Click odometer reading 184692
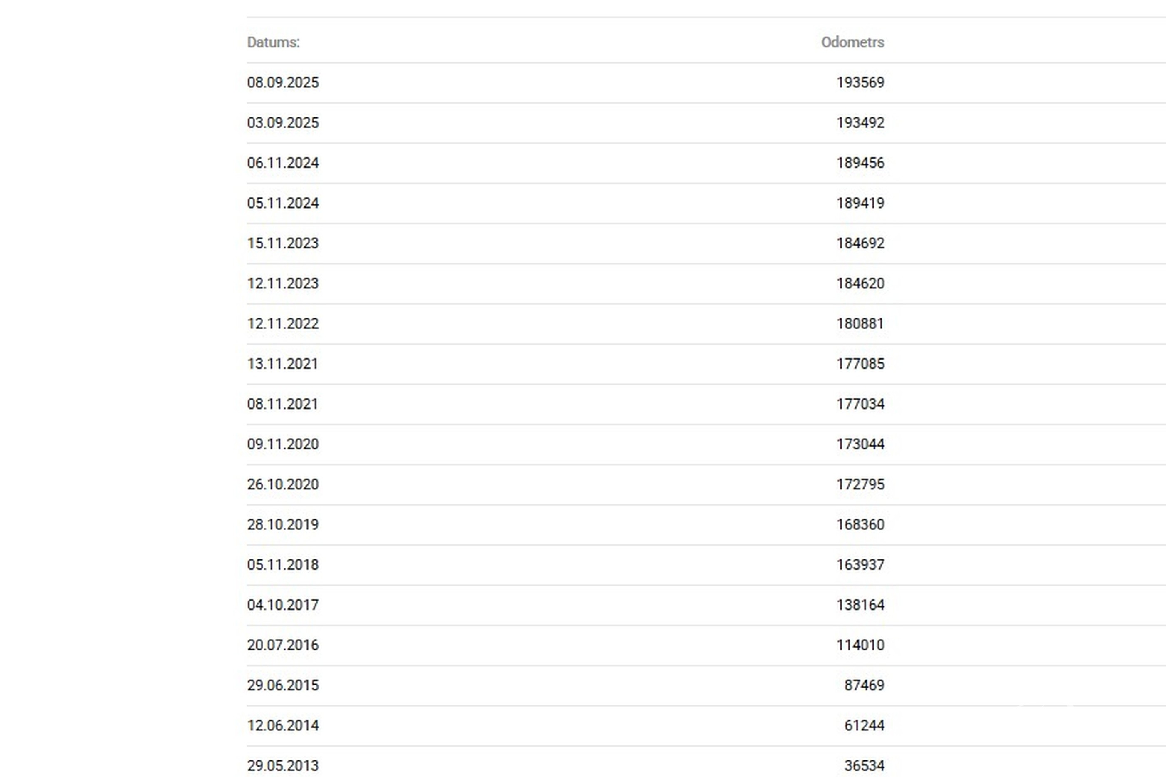Viewport: 1166px width, 777px height. pyautogui.click(x=860, y=243)
